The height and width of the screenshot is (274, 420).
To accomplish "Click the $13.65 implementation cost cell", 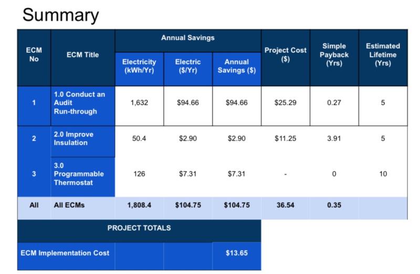I will click(x=236, y=253).
